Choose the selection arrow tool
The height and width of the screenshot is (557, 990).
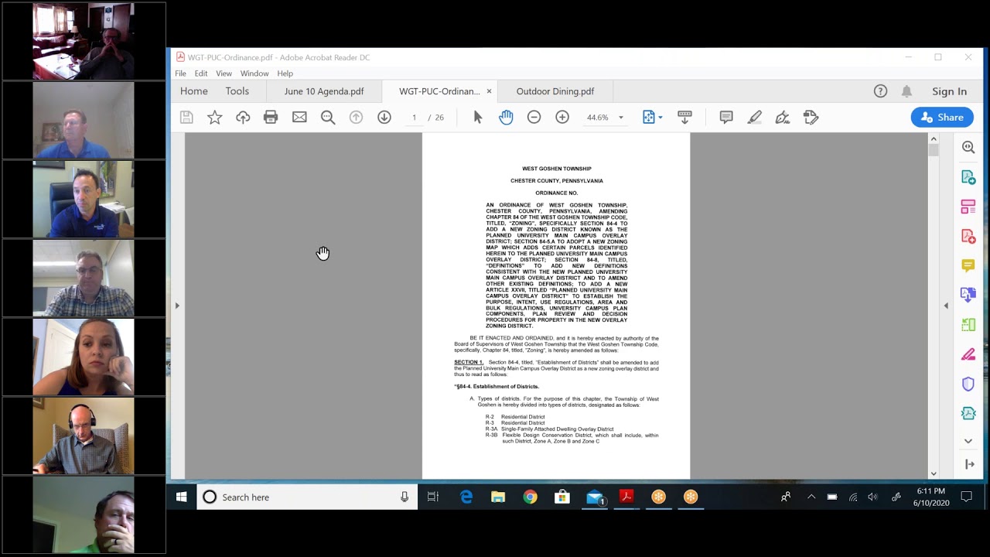point(477,118)
